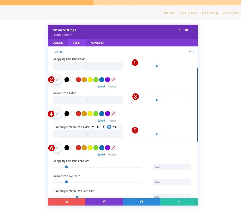The height and width of the screenshot is (218, 241).
Task: Select the desktop state tab for Search Icon Color
Action: (x=88, y=100)
